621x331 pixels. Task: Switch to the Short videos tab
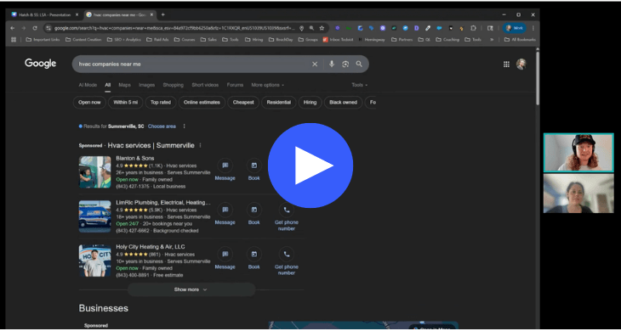coord(205,85)
